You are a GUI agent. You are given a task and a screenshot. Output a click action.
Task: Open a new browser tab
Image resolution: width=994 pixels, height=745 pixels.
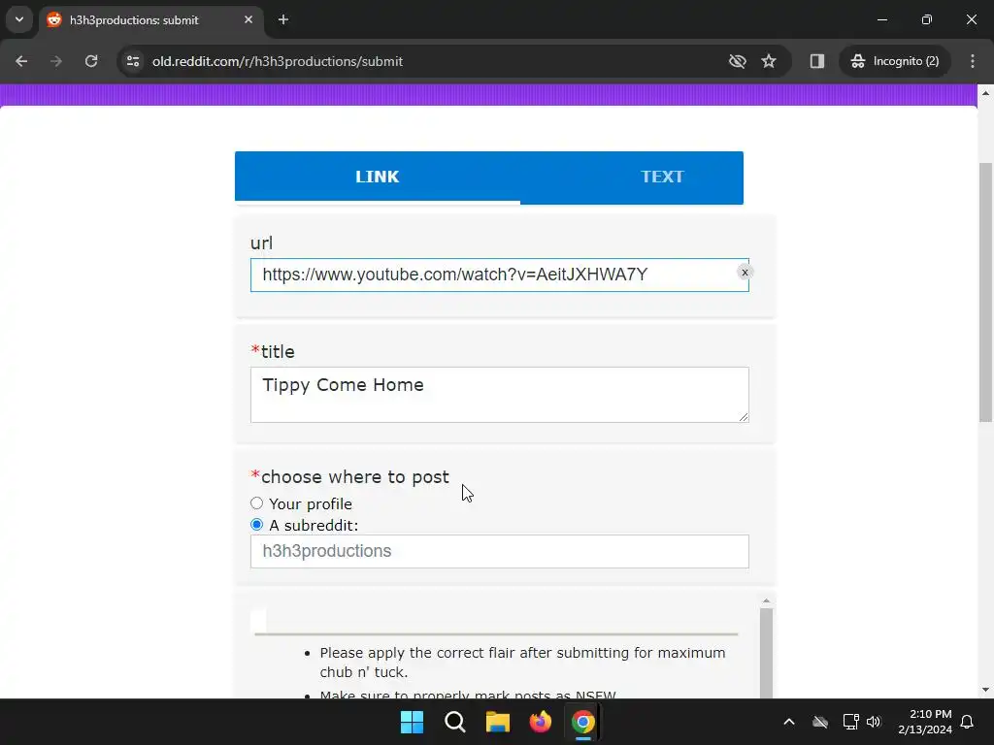tap(283, 19)
